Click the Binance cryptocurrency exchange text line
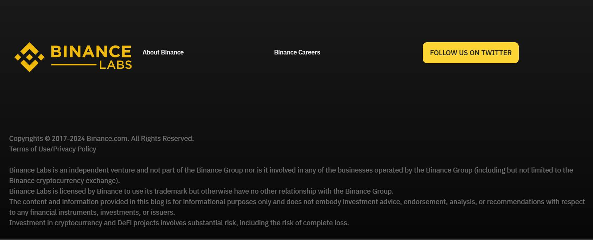The width and height of the screenshot is (593, 240). pos(64,181)
